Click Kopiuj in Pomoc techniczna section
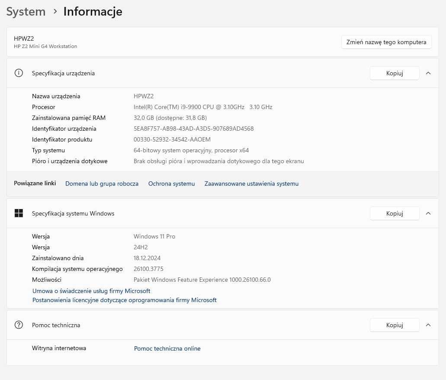 [395, 325]
